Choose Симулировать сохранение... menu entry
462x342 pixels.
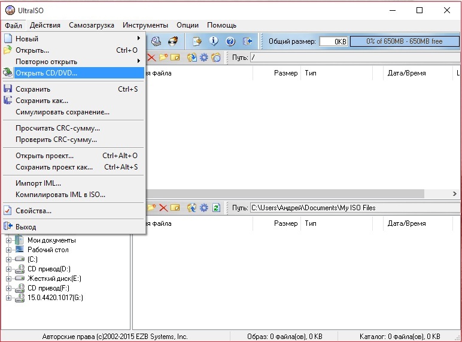(x=73, y=112)
